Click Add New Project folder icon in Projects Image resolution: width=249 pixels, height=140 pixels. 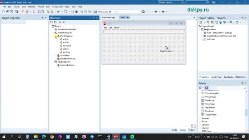point(208,23)
